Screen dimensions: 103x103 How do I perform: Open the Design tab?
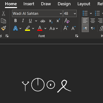click(x=64, y=4)
